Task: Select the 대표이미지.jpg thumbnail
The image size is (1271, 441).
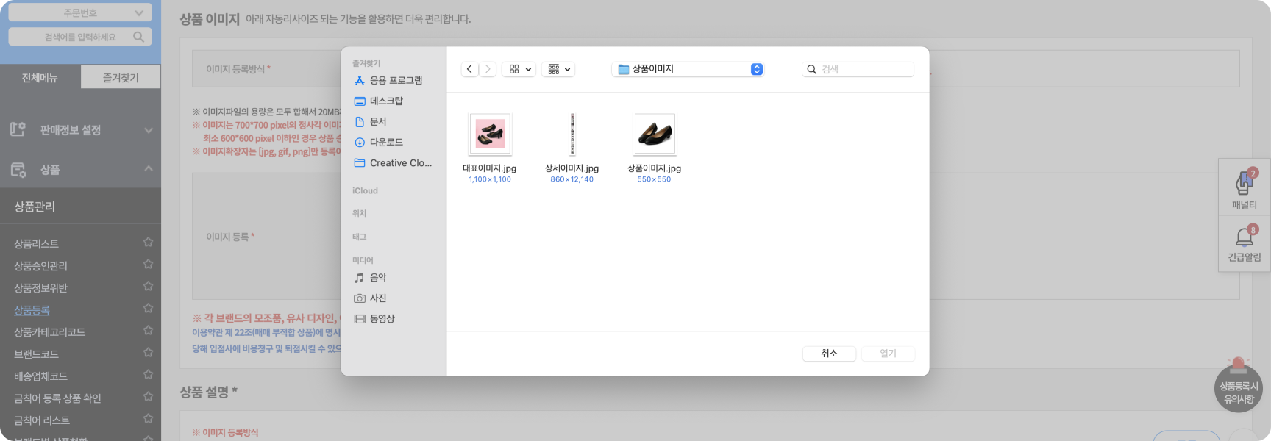Action: (490, 134)
